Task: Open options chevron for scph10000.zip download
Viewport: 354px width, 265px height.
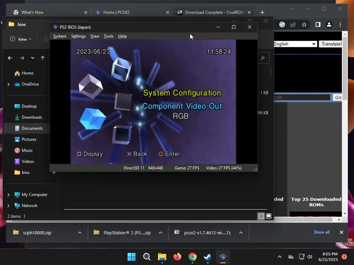Action: pos(80,233)
